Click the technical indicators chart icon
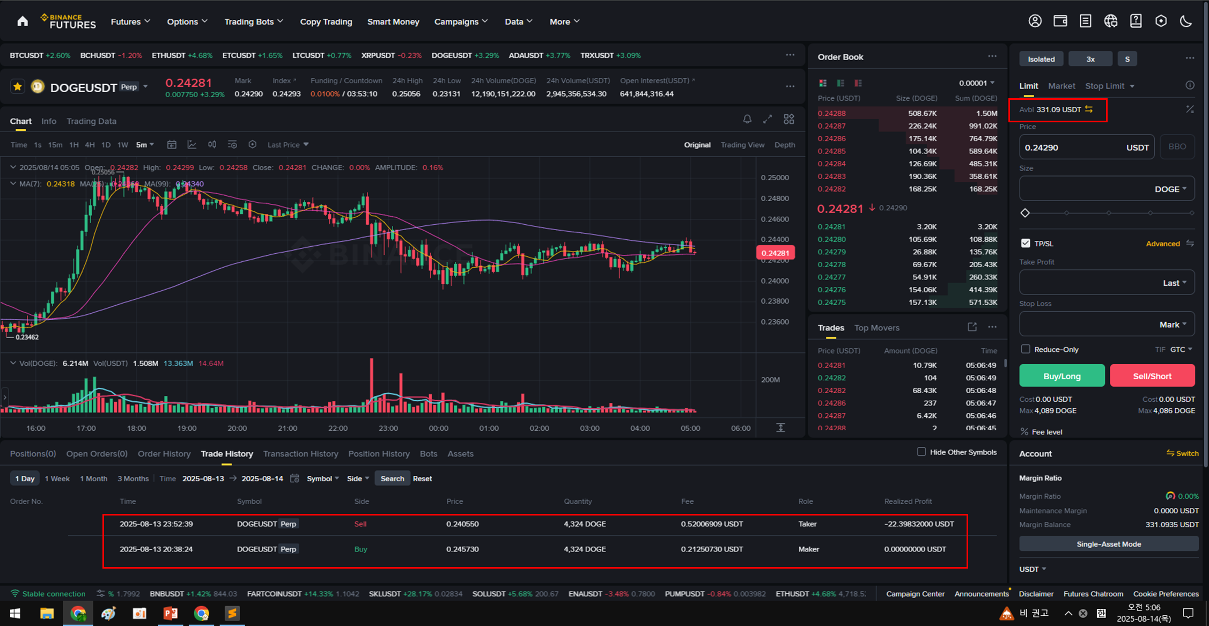The width and height of the screenshot is (1209, 626). (191, 145)
